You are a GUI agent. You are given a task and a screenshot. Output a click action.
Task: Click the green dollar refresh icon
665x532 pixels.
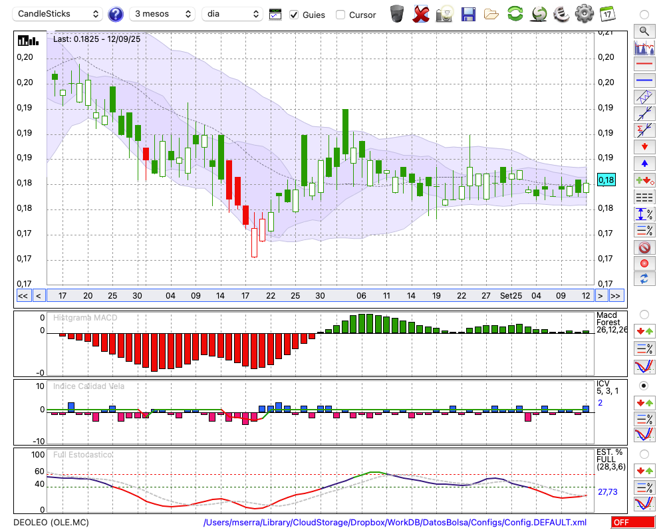539,14
